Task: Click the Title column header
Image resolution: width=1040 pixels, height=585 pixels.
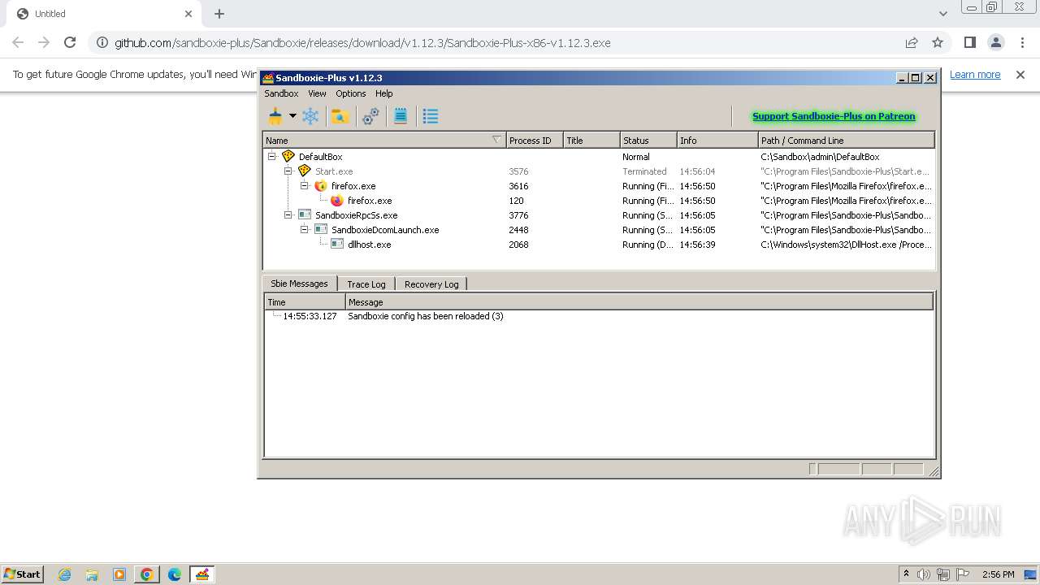Action: pyautogui.click(x=591, y=141)
